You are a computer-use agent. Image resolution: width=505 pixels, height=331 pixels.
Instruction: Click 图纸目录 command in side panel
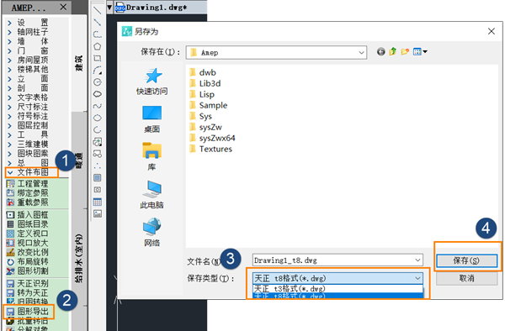(x=28, y=224)
